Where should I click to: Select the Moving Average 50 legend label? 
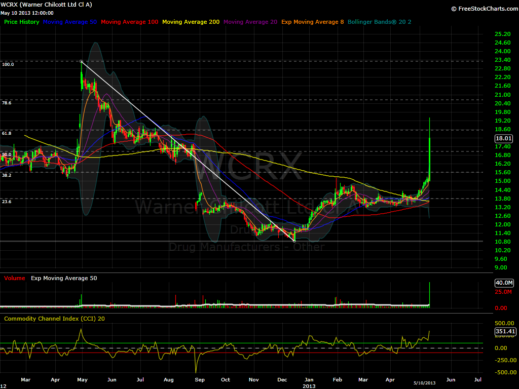[x=70, y=22]
